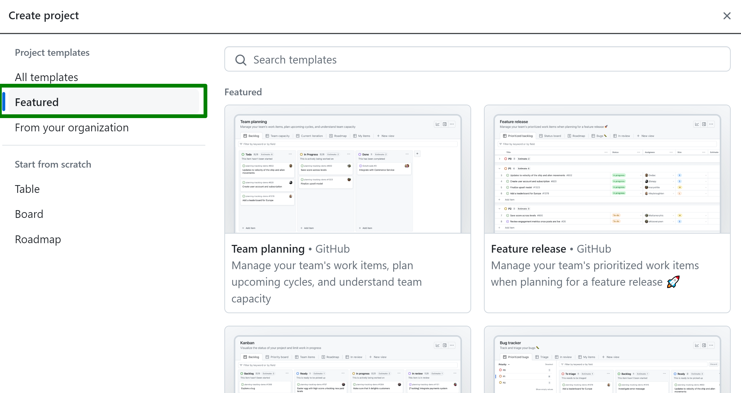This screenshot has height=393, width=741.
Task: Click filter field in Feature release preview
Action: 607,144
